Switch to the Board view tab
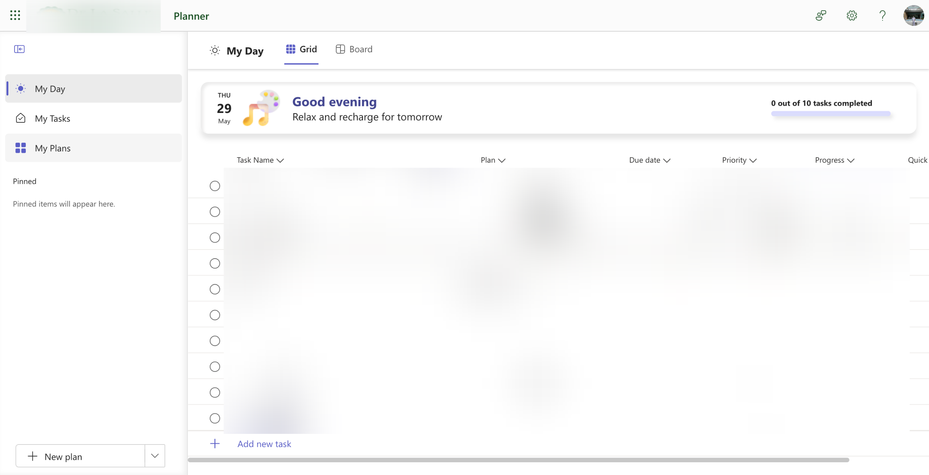The height and width of the screenshot is (475, 929). pos(354,49)
